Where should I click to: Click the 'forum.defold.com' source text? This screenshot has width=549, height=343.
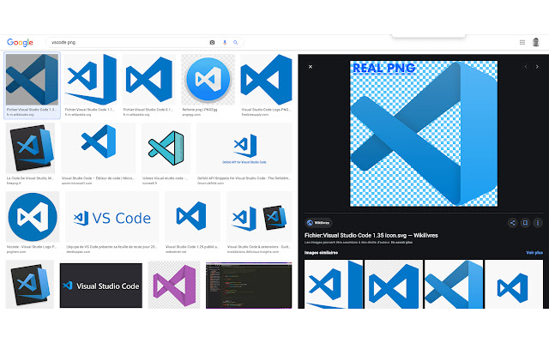[210, 183]
